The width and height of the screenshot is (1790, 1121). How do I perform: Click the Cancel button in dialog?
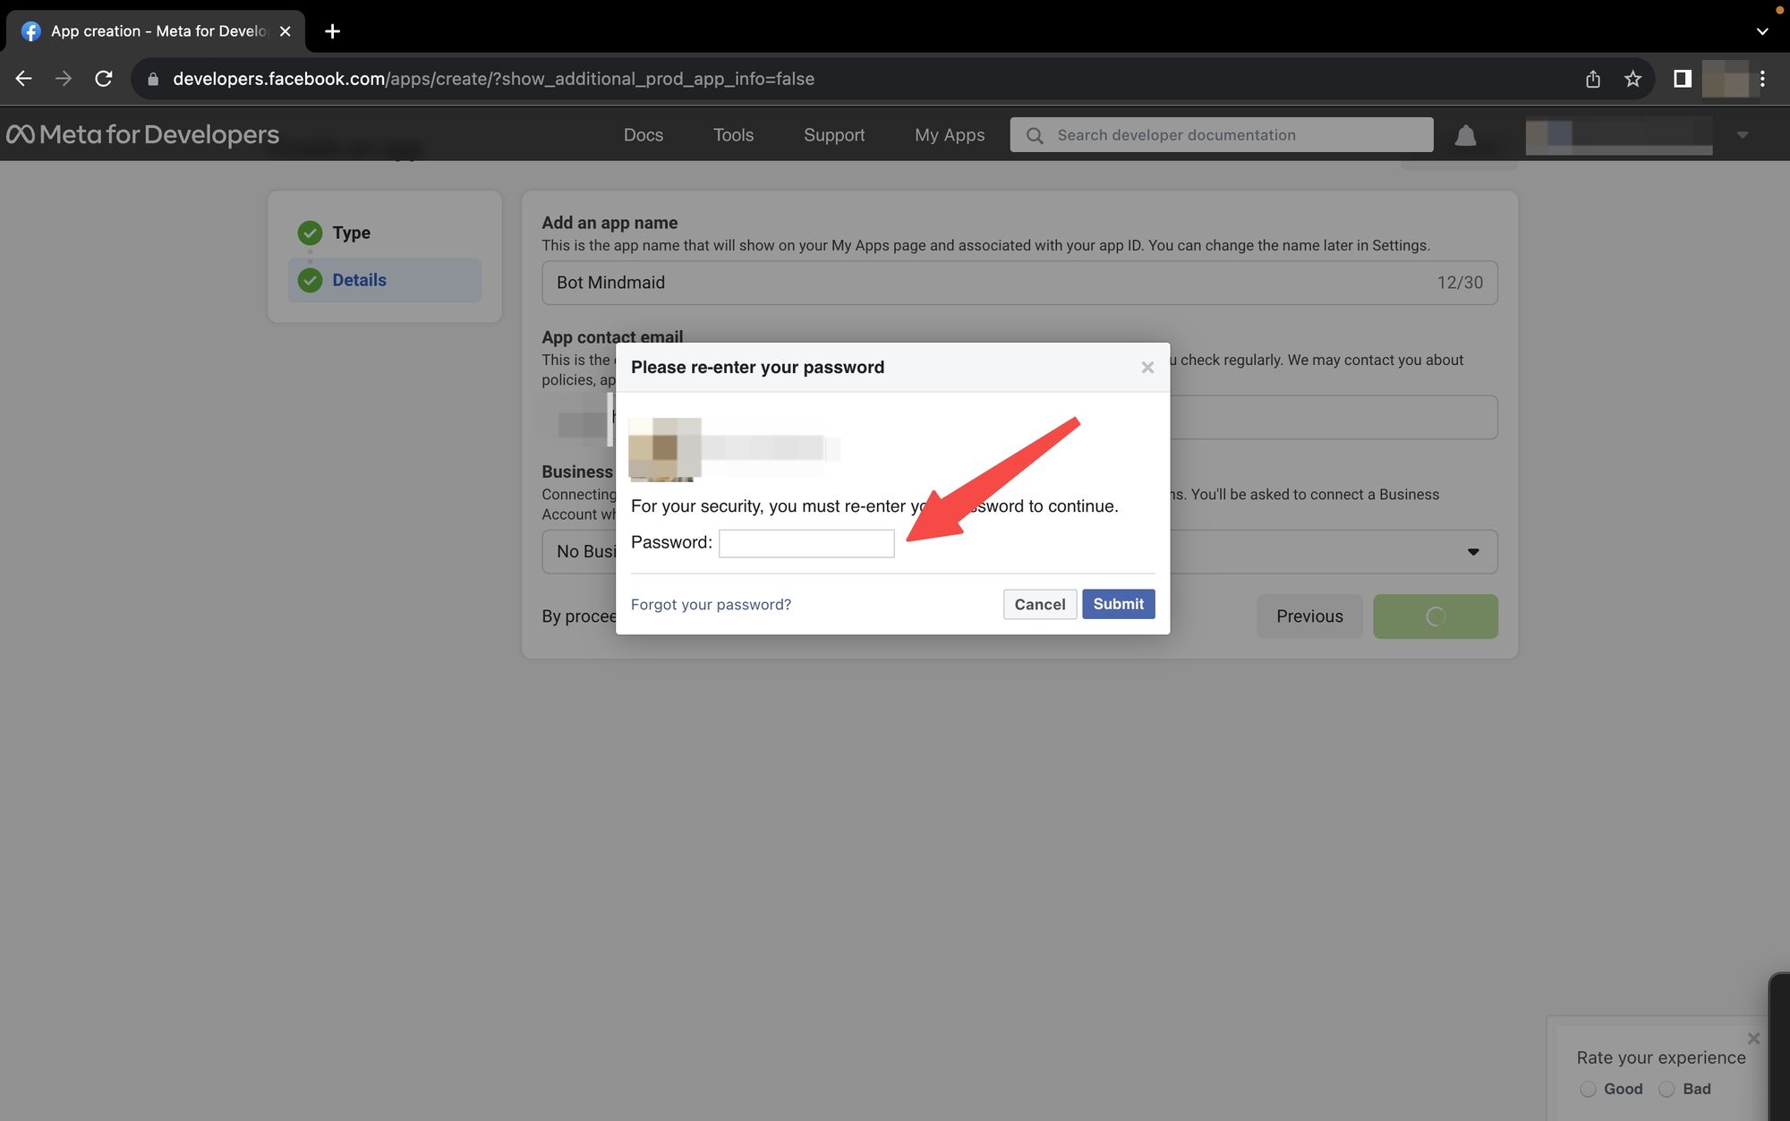pyautogui.click(x=1040, y=603)
